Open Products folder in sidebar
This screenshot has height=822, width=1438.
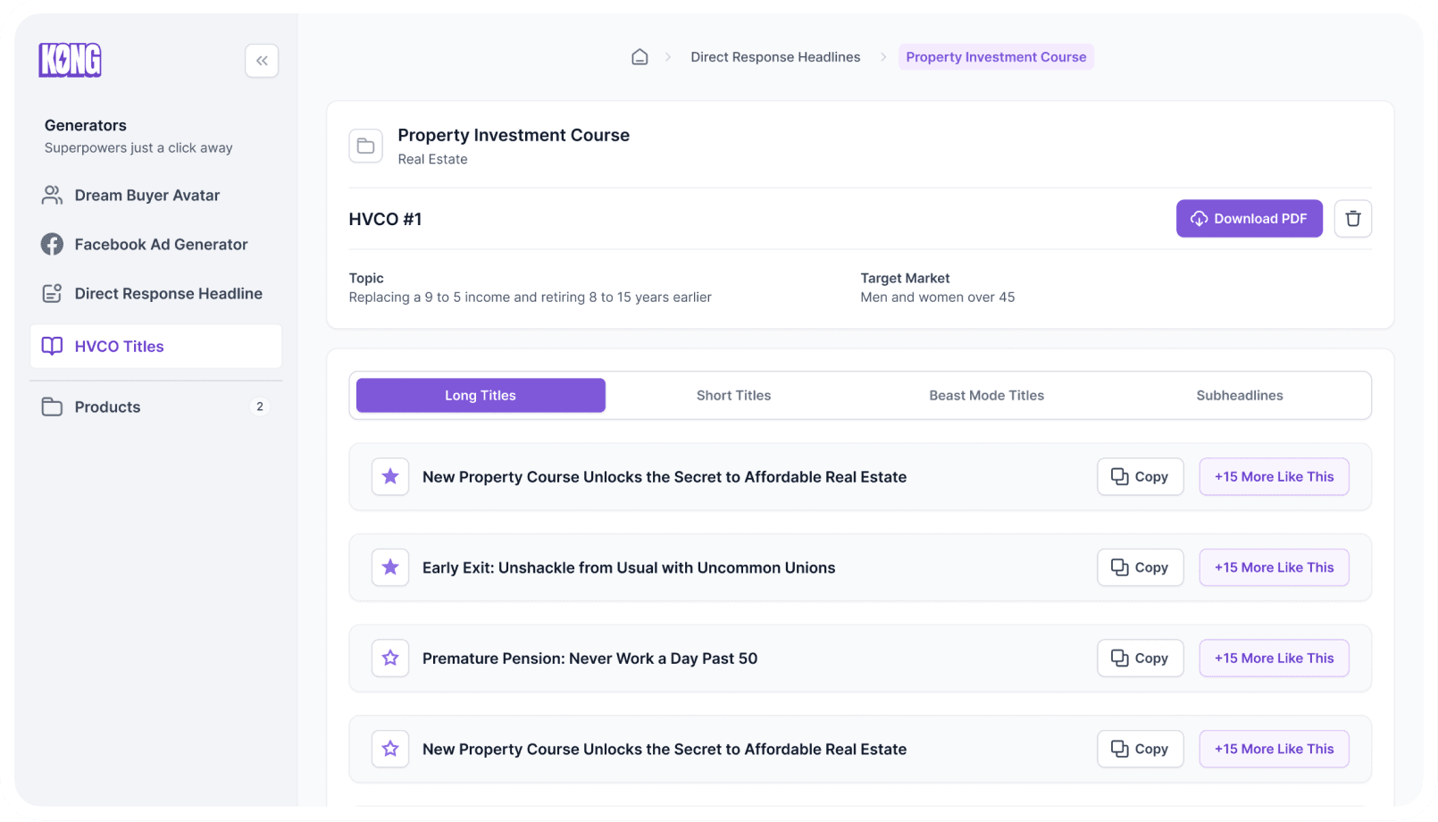click(x=107, y=407)
